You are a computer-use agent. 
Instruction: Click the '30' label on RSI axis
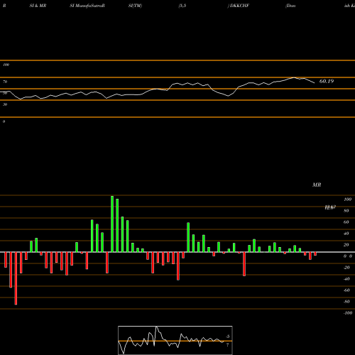[5, 104]
